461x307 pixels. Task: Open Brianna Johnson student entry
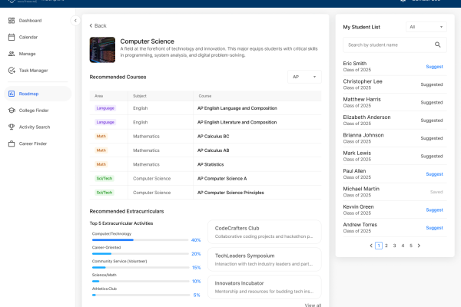[395, 138]
